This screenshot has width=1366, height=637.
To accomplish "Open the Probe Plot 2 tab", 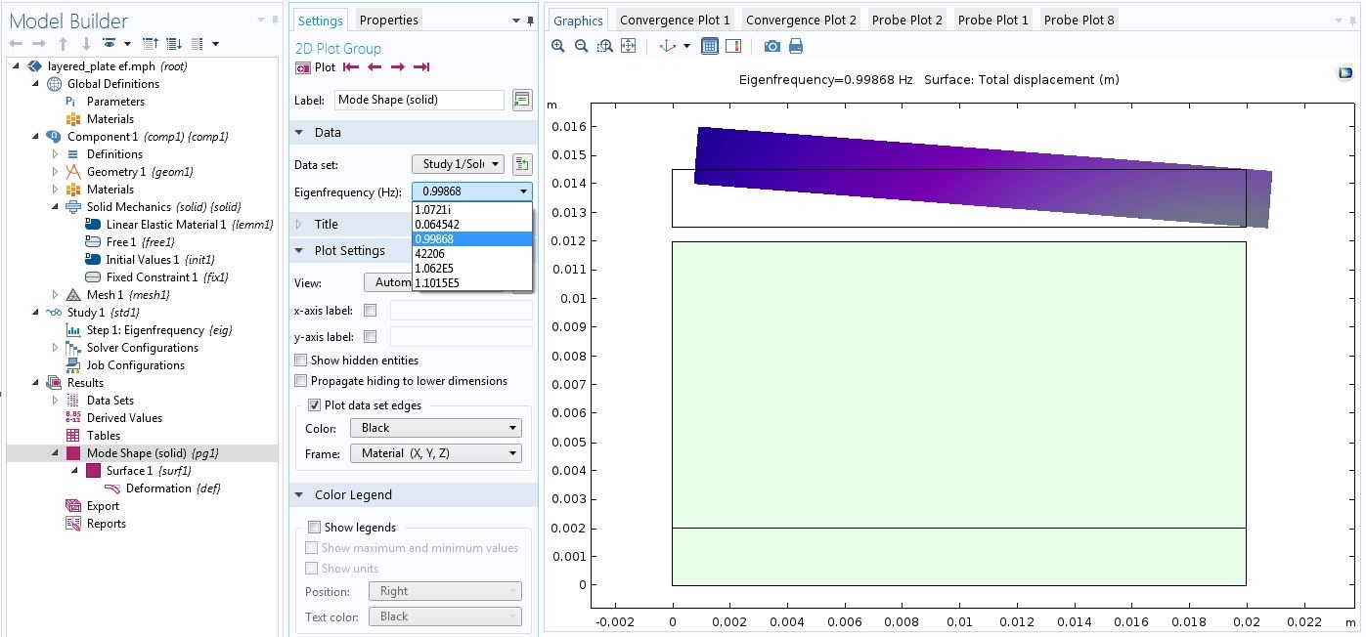I will coord(907,20).
